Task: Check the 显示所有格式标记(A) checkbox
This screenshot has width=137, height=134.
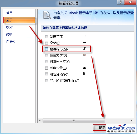Action: coord(46,80)
